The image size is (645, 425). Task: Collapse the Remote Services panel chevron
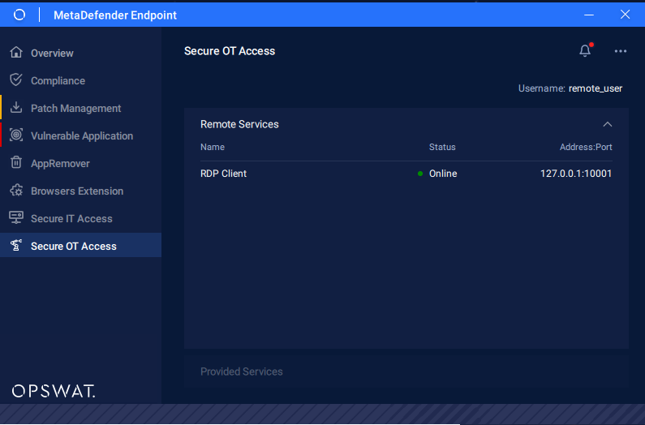pyautogui.click(x=607, y=124)
